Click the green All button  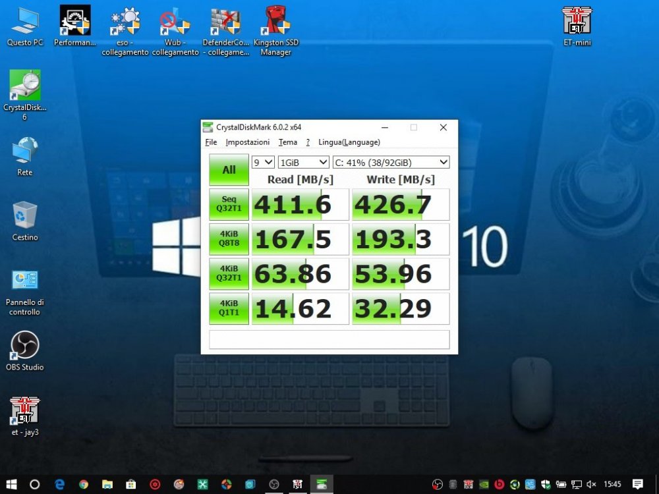click(229, 170)
